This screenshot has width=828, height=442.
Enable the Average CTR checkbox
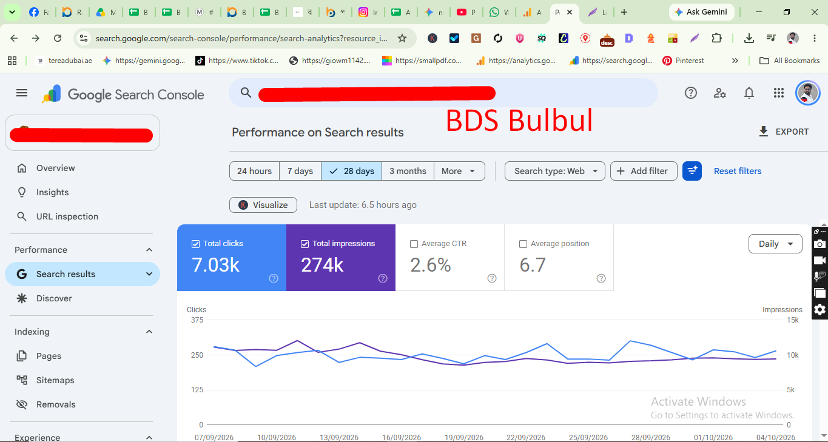click(414, 244)
